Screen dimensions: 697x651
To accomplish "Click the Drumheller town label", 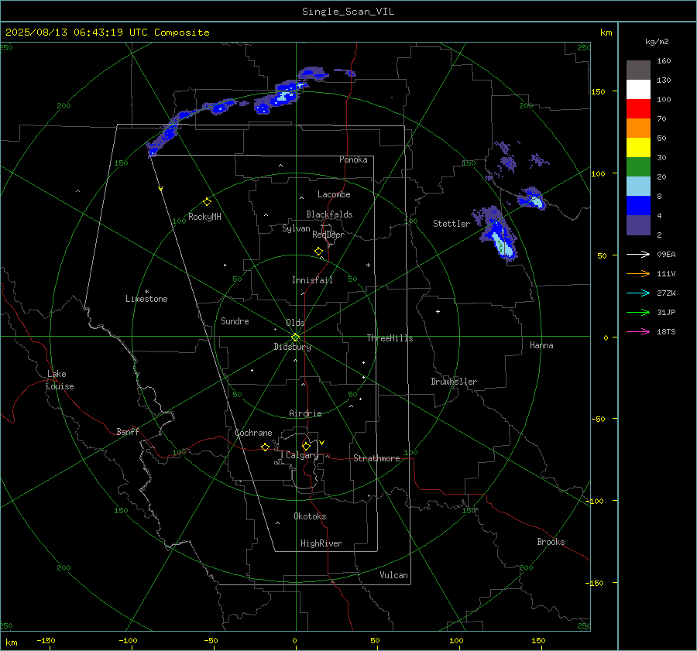I will tap(454, 382).
